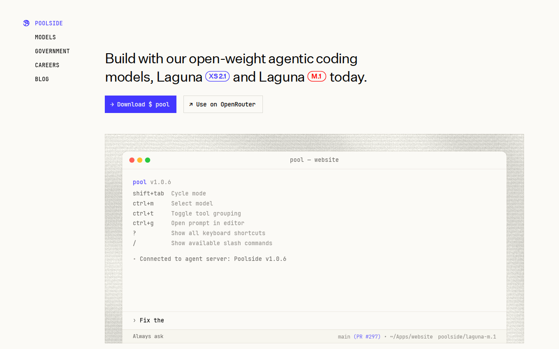Image resolution: width=559 pixels, height=349 pixels.
Task: Open the POOLSIDE home link
Action: point(49,23)
